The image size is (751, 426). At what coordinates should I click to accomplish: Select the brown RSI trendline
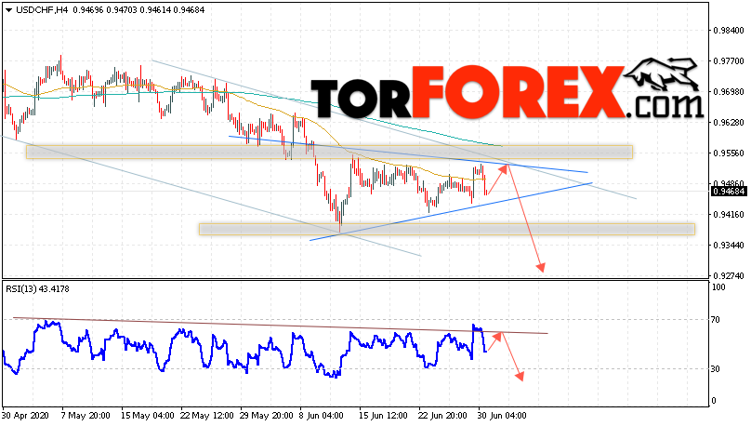[280, 326]
